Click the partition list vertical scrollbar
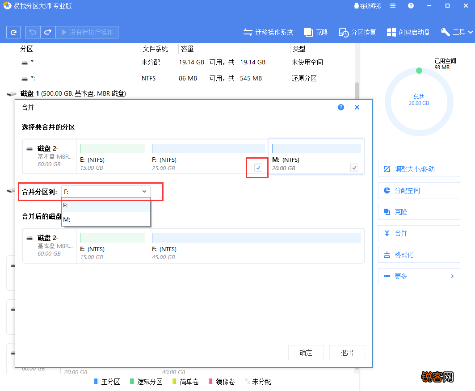The width and height of the screenshot is (475, 391). pyautogui.click(x=357, y=91)
